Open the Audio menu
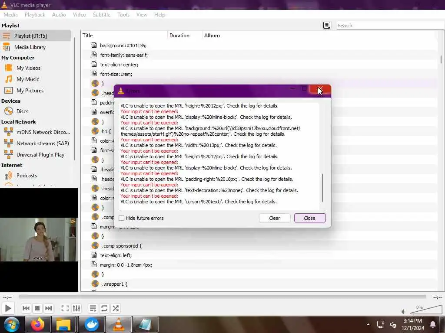445x333 pixels. tap(59, 15)
